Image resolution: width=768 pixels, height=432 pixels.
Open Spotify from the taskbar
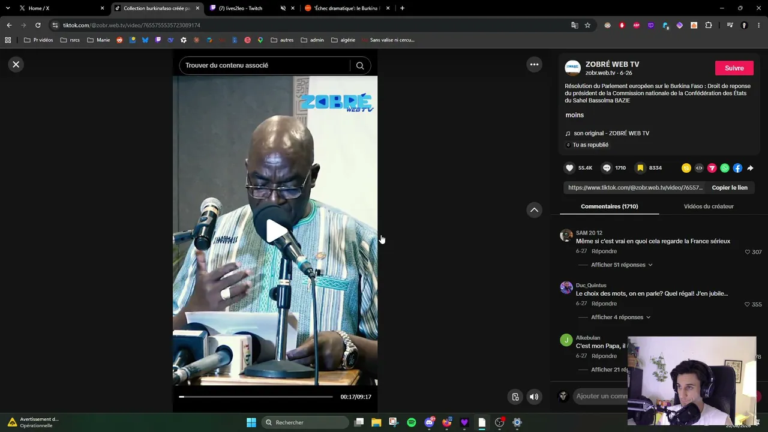(412, 422)
